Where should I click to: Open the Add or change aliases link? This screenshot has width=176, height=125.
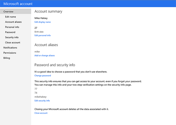coord(45,55)
